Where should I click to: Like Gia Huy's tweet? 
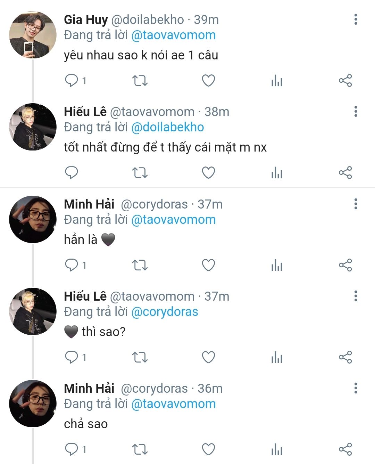208,81
